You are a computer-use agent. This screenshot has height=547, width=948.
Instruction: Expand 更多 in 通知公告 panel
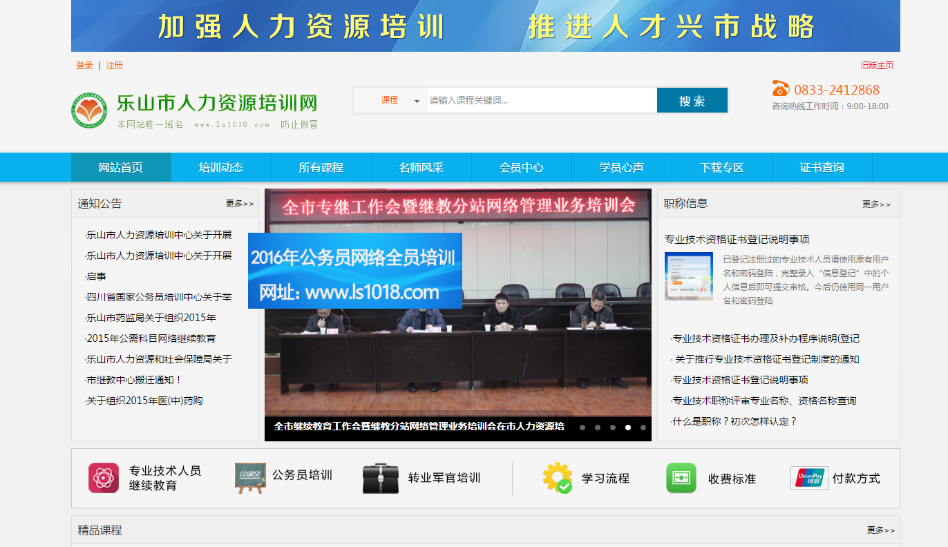[x=240, y=204]
